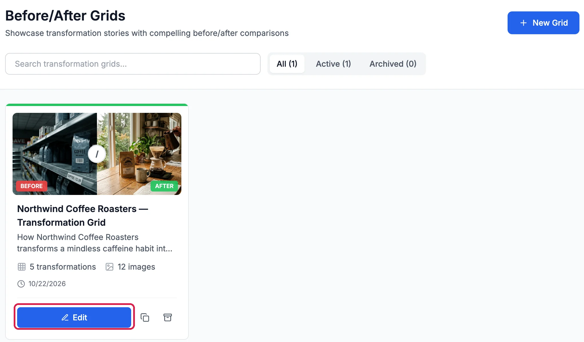
Task: Click the 'Showcase transformation stories' subtitle text
Action: tap(147, 33)
